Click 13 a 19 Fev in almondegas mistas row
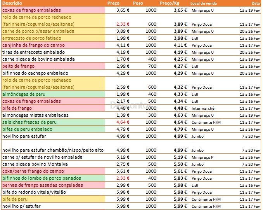Image resolution: width=263 pixels, height=210 pixels. point(250,115)
